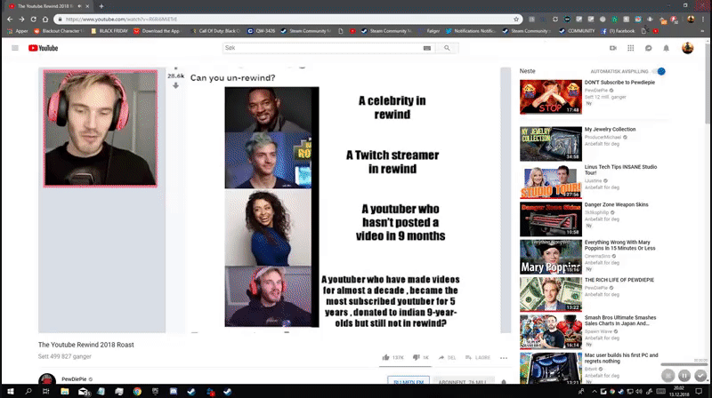The image size is (712, 398).
Task: Open Everything Wrong With Mary Poppins title
Action: 619,245
